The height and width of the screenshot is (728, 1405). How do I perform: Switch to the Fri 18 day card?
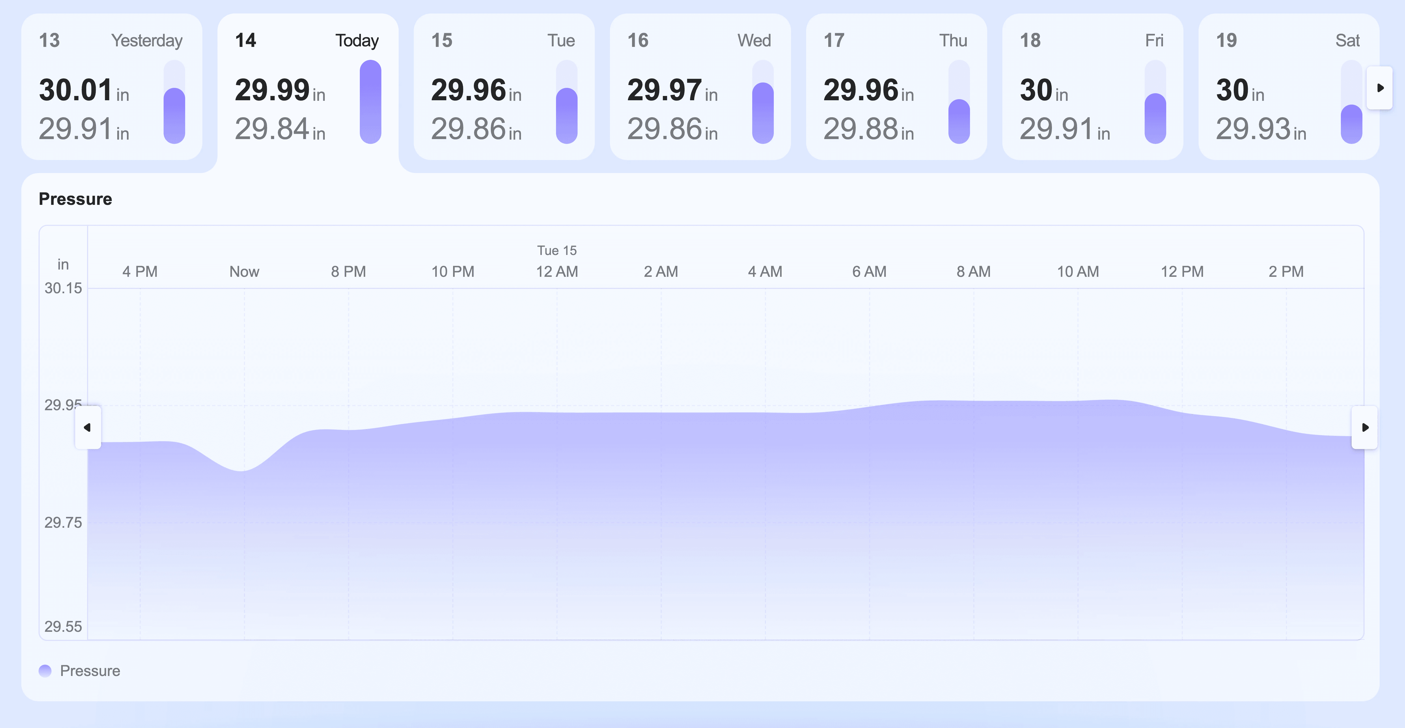(x=1092, y=87)
